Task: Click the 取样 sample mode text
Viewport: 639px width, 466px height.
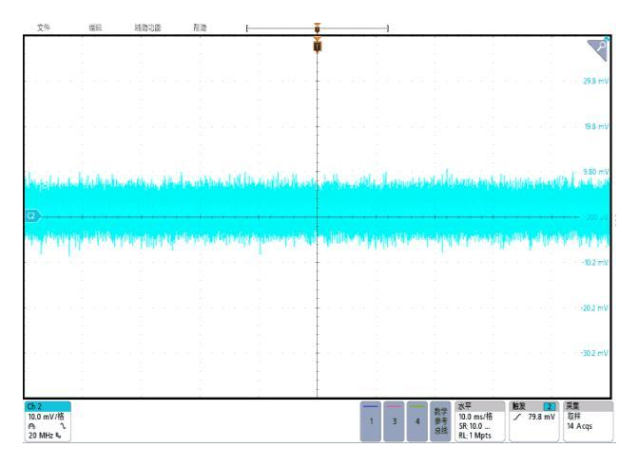Action: click(x=573, y=417)
